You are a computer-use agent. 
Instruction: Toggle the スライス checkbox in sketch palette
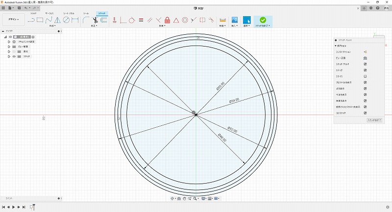[365, 76]
